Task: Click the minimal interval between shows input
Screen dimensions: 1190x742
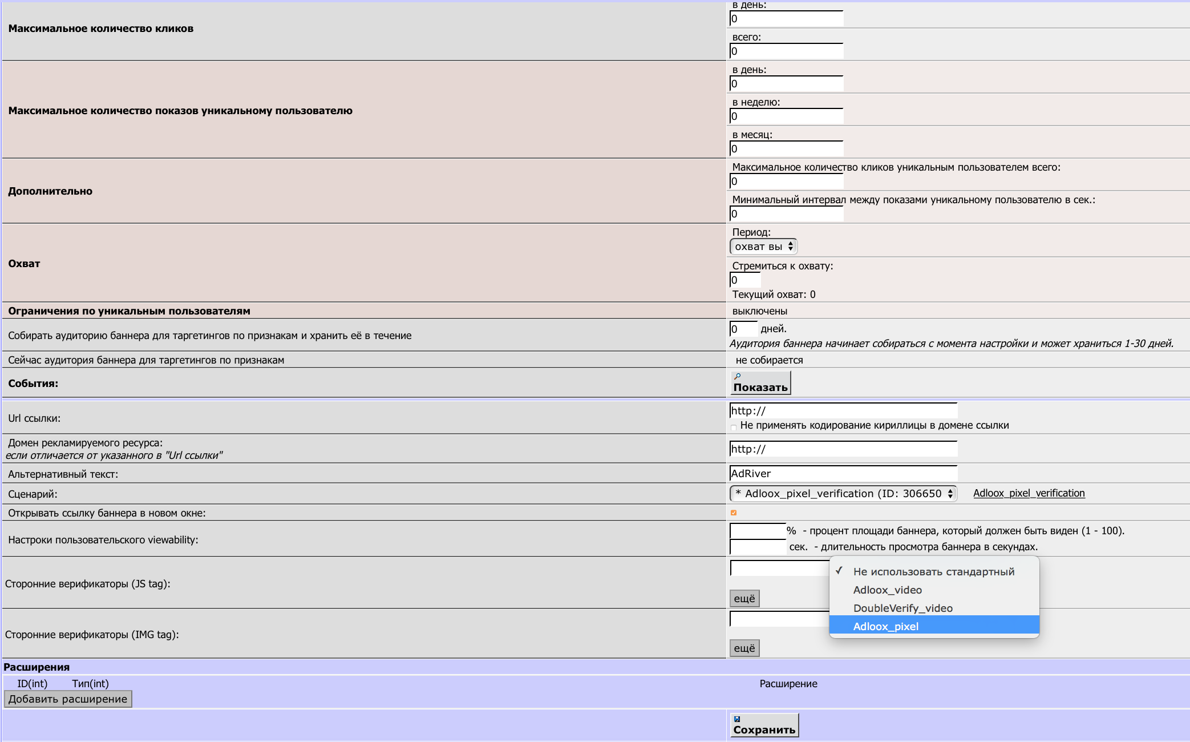Action: [x=786, y=213]
